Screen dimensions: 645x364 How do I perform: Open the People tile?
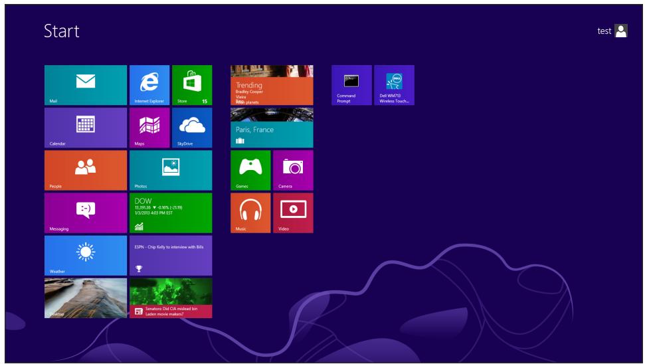[x=86, y=170]
